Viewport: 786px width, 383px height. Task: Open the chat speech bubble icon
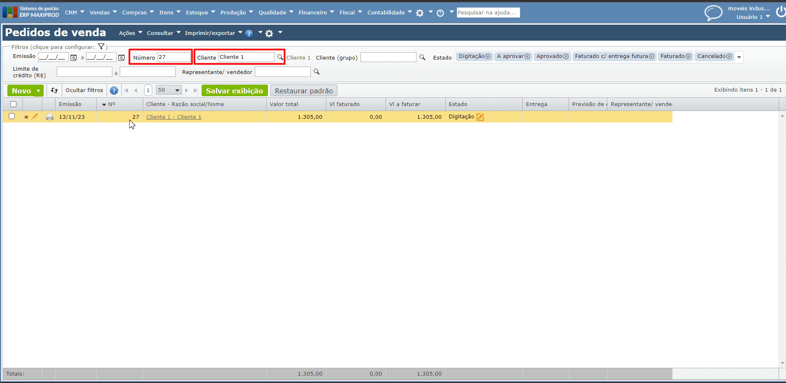point(713,13)
